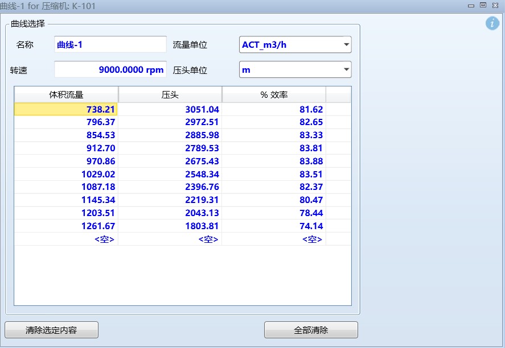
Task: Open the 流量单位 dropdown arrow
Action: point(346,44)
